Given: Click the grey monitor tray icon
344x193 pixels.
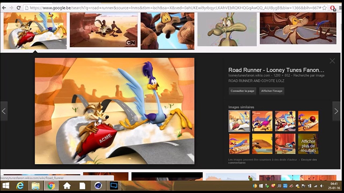Looking at the screenshot, I should pos(280,186).
